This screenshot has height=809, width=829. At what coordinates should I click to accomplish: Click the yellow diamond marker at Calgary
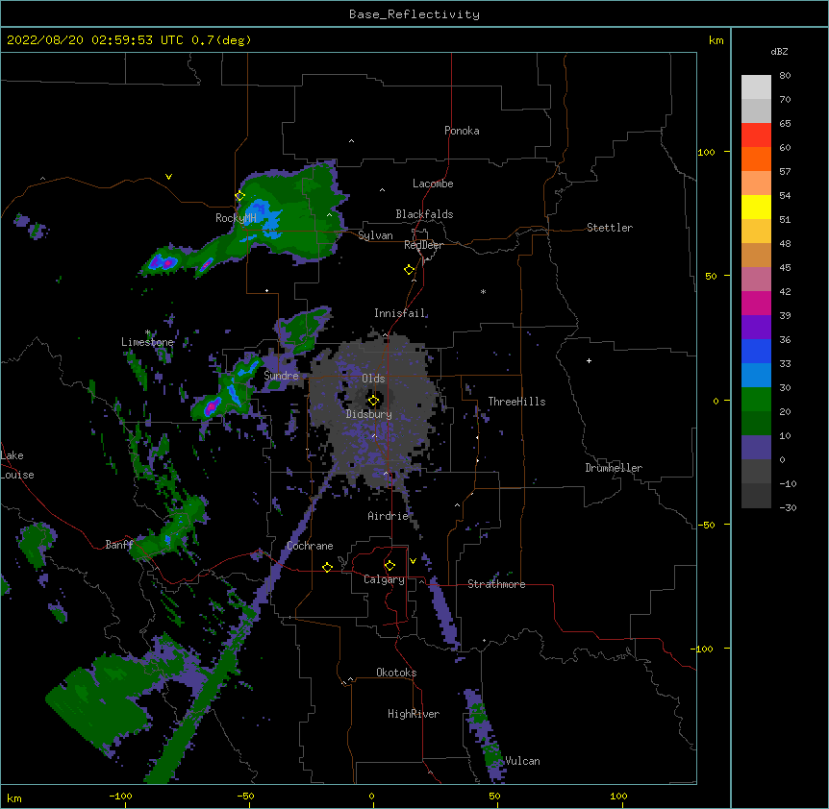click(389, 566)
